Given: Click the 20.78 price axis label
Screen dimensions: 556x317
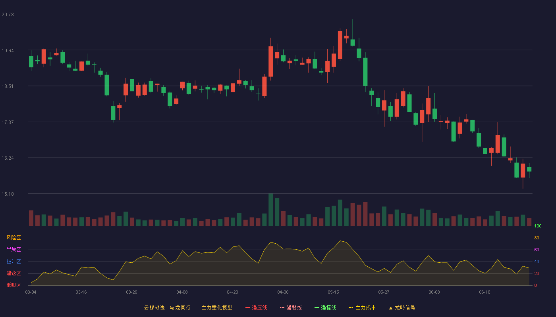Looking at the screenshot, I should (x=8, y=14).
